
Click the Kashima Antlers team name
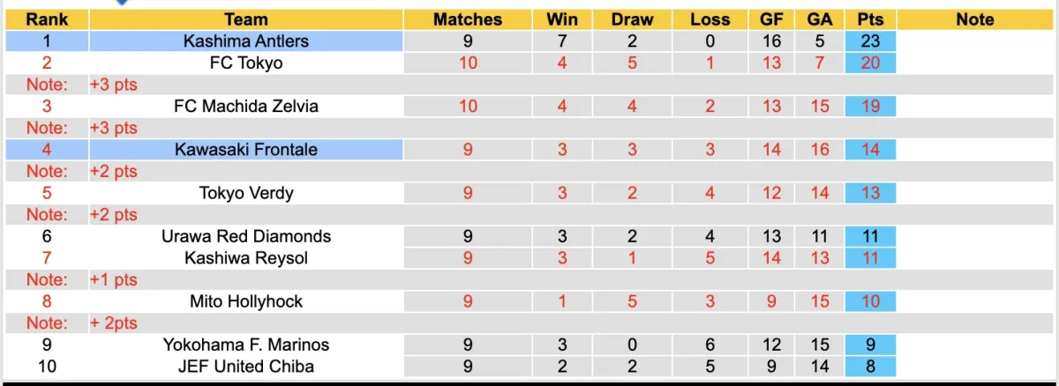tap(246, 41)
